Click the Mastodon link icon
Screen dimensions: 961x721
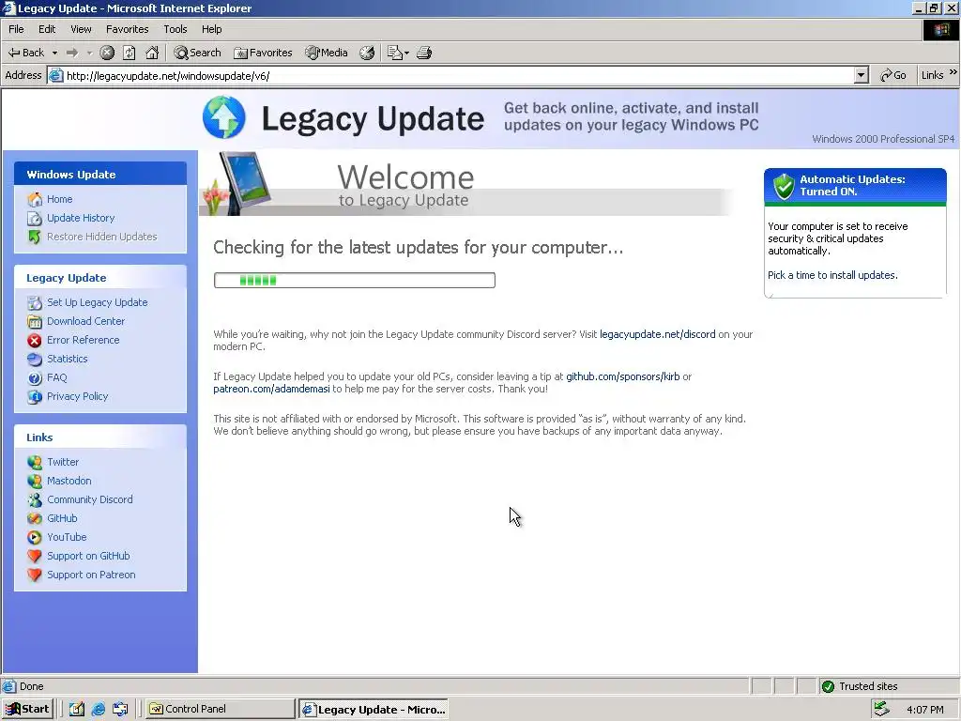(x=35, y=482)
